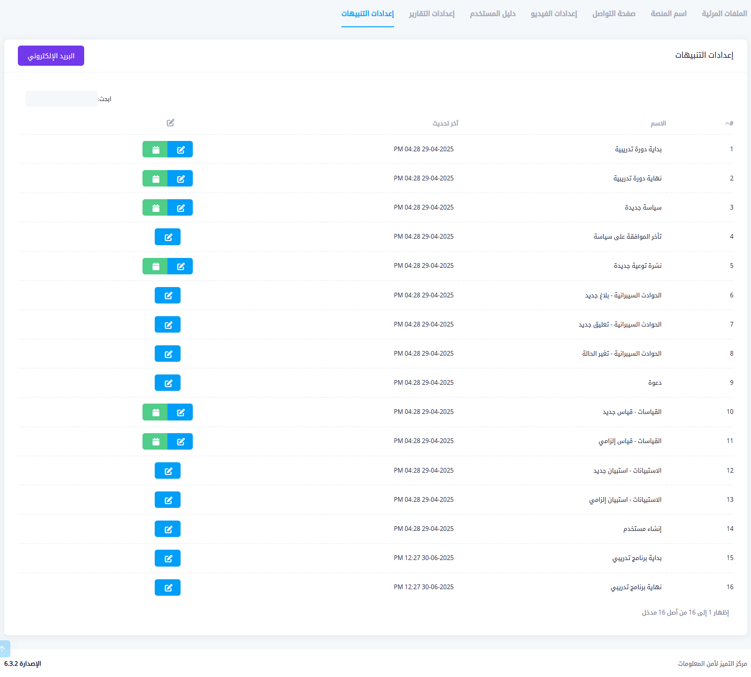This screenshot has width=751, height=677.
Task: Click green calendar icon for بداية دورة تدريبية
Action: coord(155,149)
